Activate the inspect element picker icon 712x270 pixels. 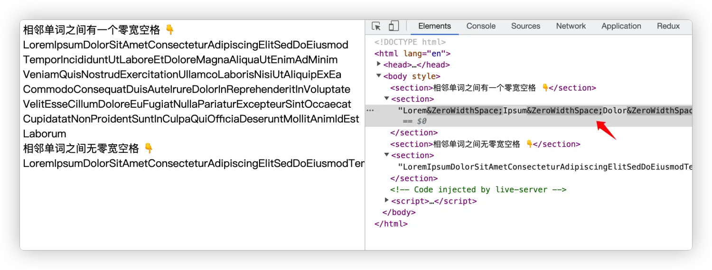376,26
